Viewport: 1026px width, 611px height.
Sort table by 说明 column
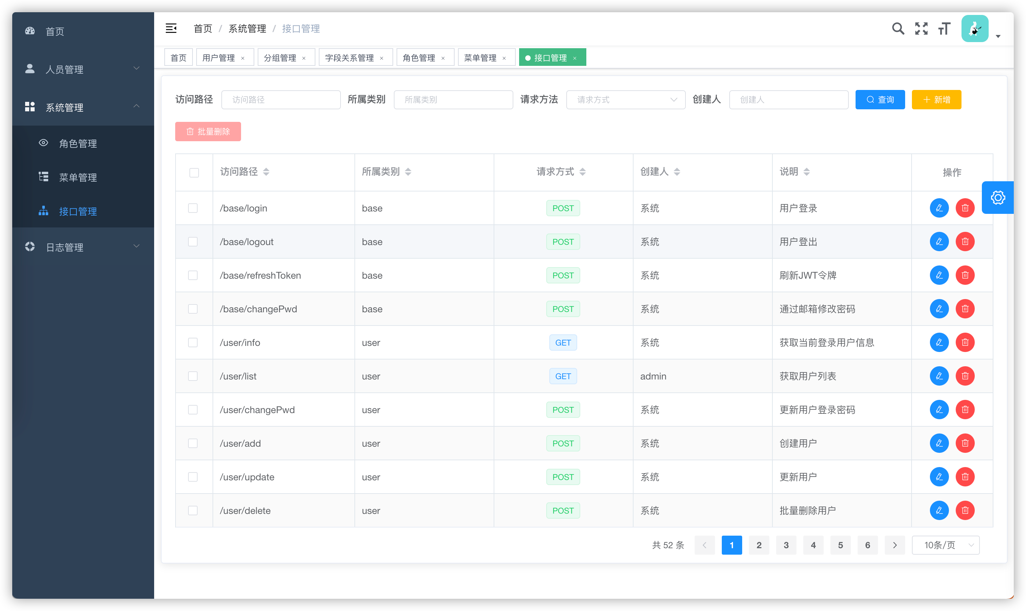806,172
